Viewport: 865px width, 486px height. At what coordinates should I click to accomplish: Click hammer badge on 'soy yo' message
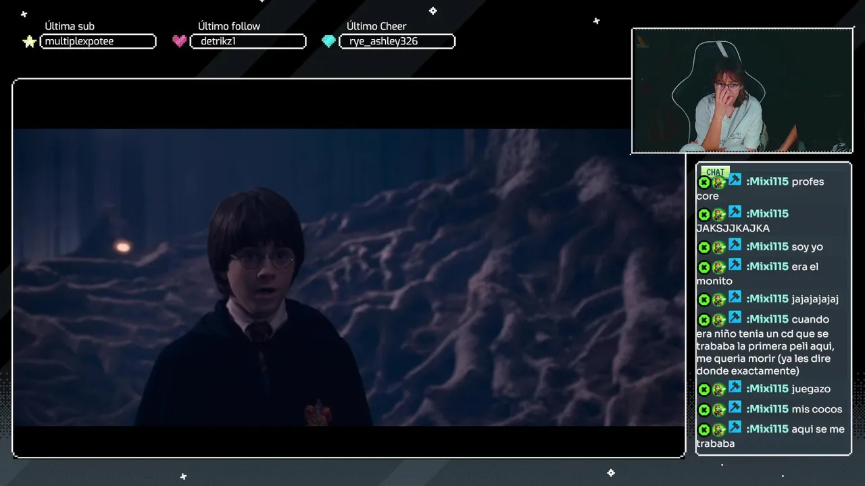click(x=735, y=245)
